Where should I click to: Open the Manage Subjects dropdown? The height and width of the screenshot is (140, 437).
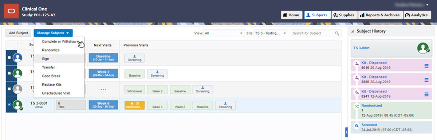53,33
